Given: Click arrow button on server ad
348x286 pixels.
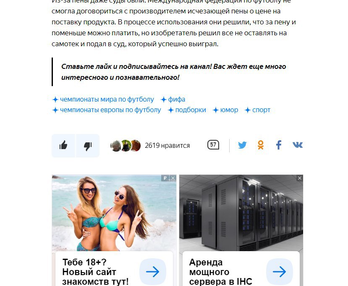Looking at the screenshot, I should tap(280, 272).
